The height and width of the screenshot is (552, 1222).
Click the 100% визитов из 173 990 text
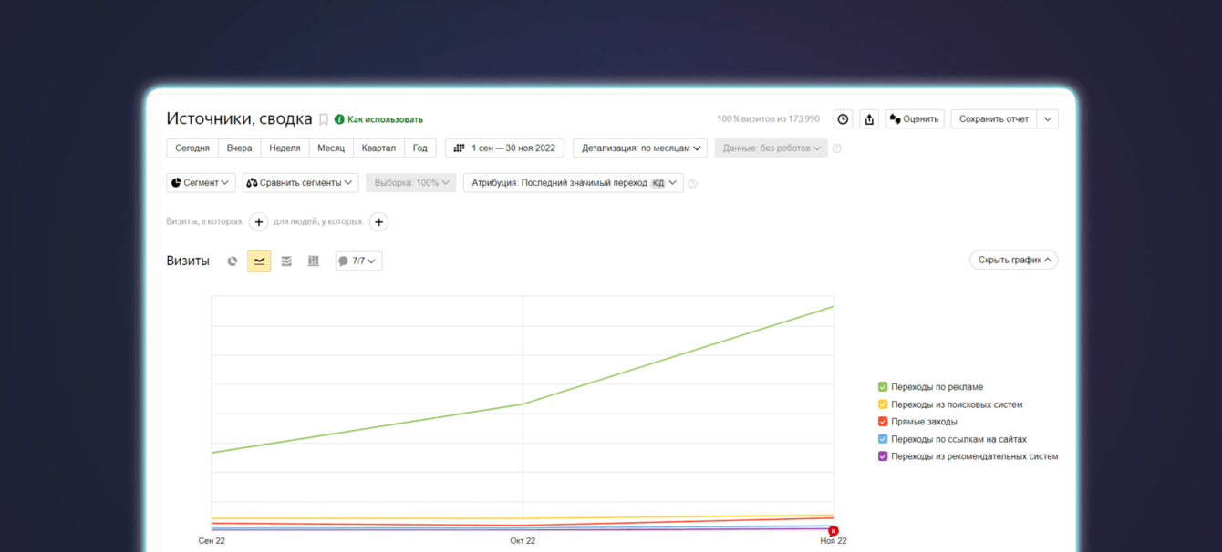768,119
